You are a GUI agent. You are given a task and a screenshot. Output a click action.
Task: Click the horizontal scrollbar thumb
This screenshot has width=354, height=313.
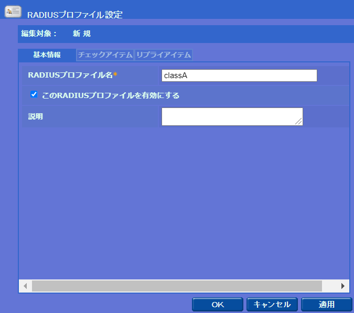[177, 286]
